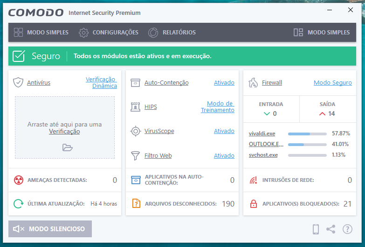Open the HIPS link
This screenshot has width=365, height=247.
tap(151, 107)
